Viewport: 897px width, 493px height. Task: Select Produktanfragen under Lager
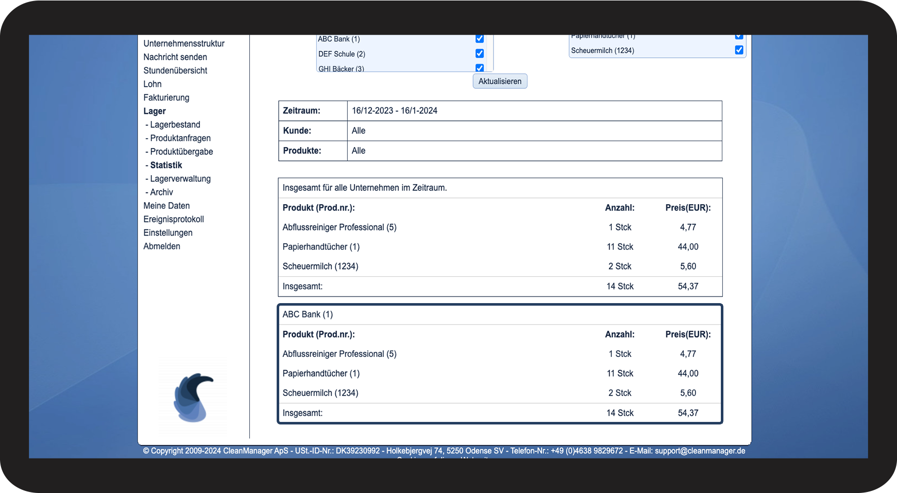pos(180,138)
